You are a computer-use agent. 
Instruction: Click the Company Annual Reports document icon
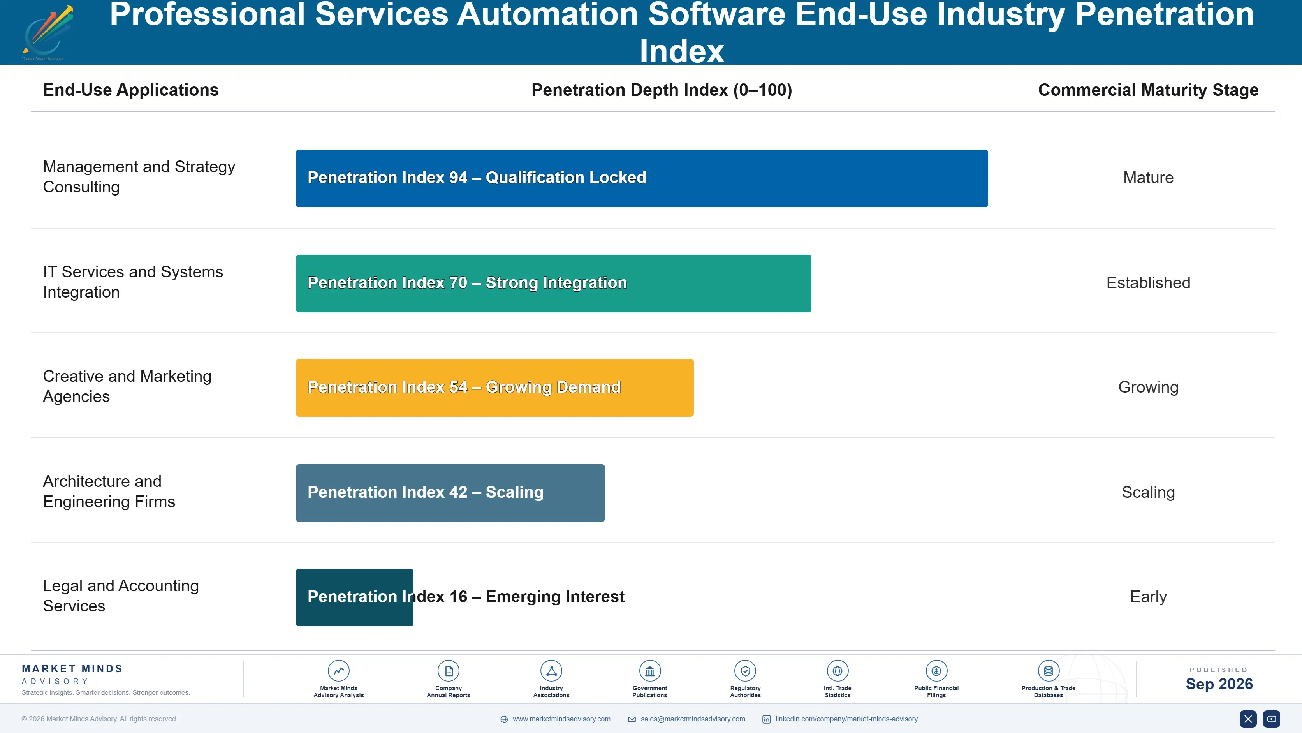click(x=448, y=671)
